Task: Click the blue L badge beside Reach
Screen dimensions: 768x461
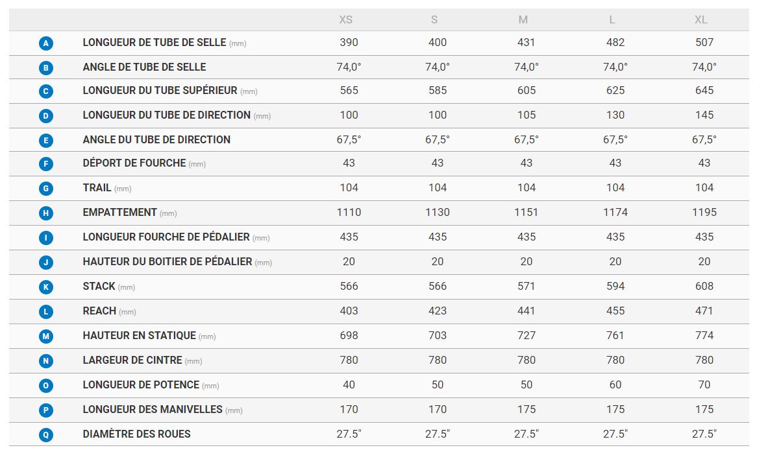Action: [x=45, y=312]
